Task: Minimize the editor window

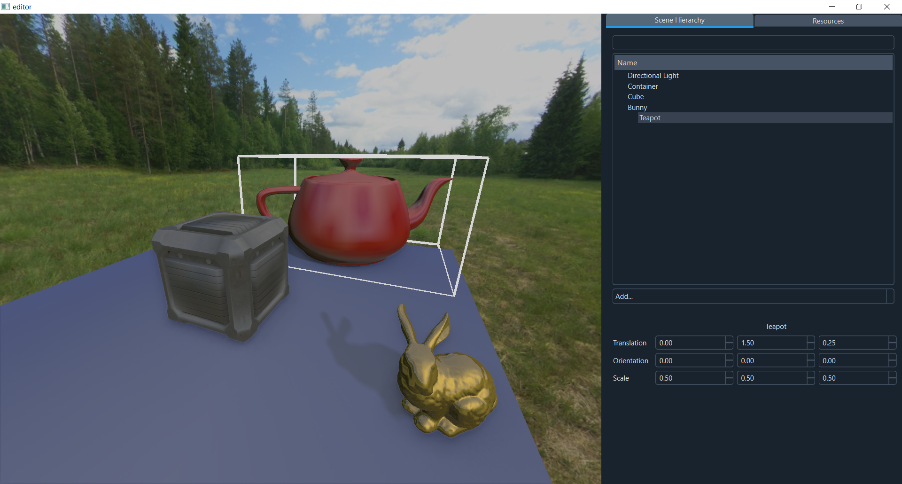Action: [832, 7]
